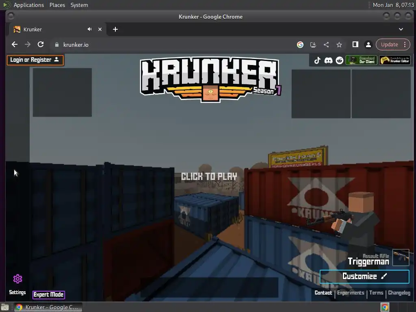
Task: Click the Download Our Client banner
Action: click(361, 60)
